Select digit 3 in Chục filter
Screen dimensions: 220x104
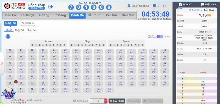(x=82, y=45)
